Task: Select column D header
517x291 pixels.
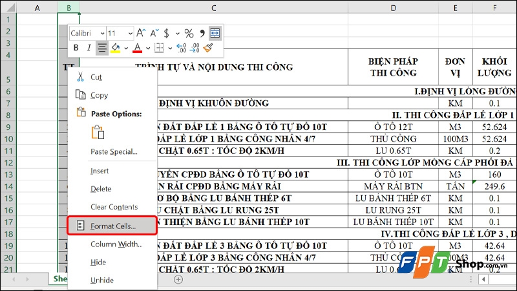Action: point(394,8)
